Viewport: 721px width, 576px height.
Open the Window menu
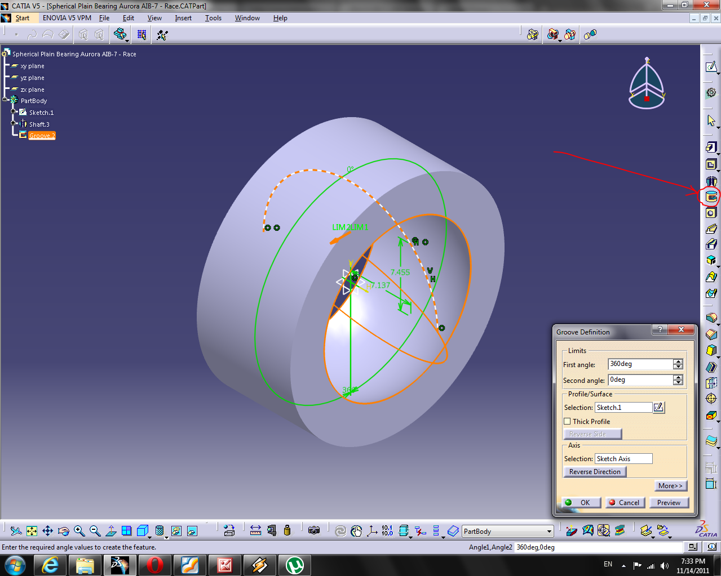247,18
